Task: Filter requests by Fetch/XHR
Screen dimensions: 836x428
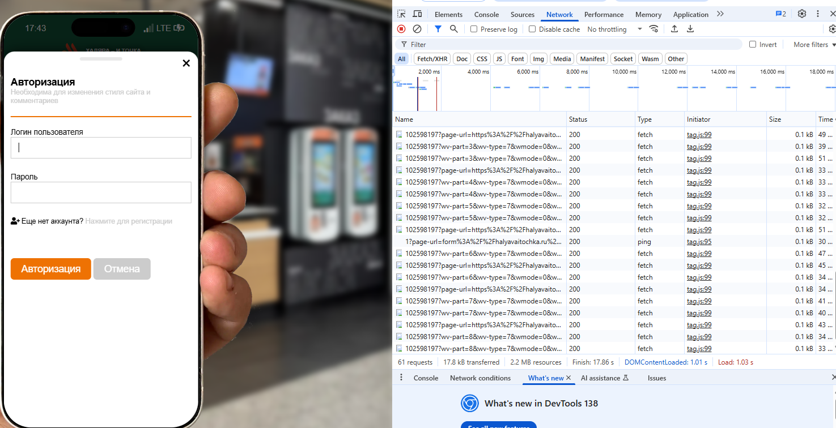Action: pyautogui.click(x=432, y=59)
